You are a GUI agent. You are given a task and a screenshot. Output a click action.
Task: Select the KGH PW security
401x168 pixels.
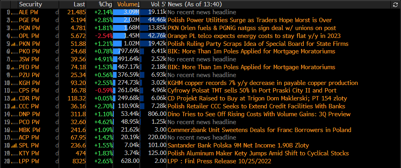coord(29,83)
